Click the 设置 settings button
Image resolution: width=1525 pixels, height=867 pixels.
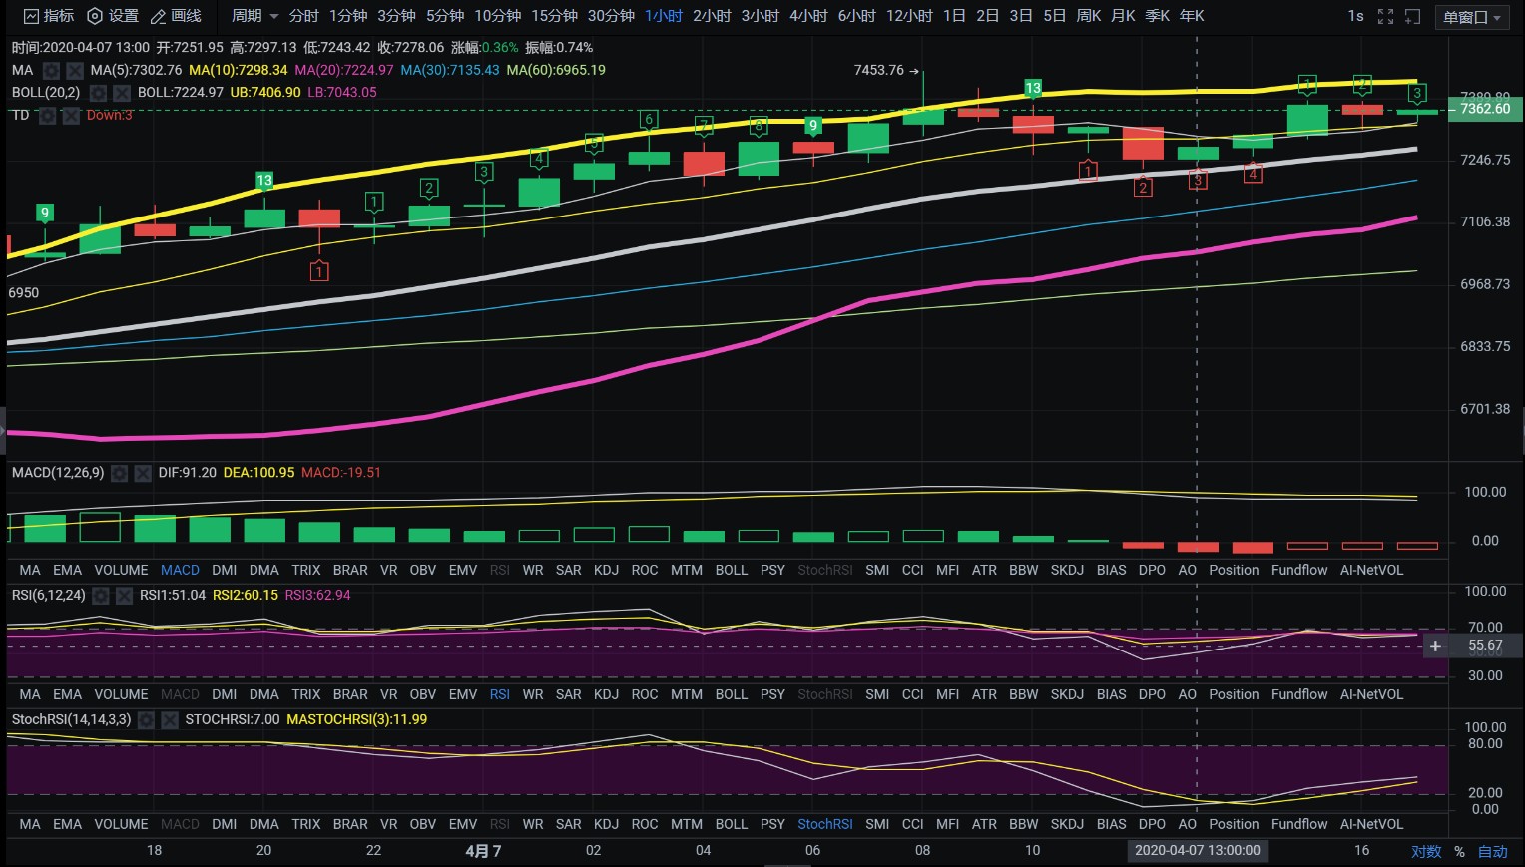[x=113, y=16]
